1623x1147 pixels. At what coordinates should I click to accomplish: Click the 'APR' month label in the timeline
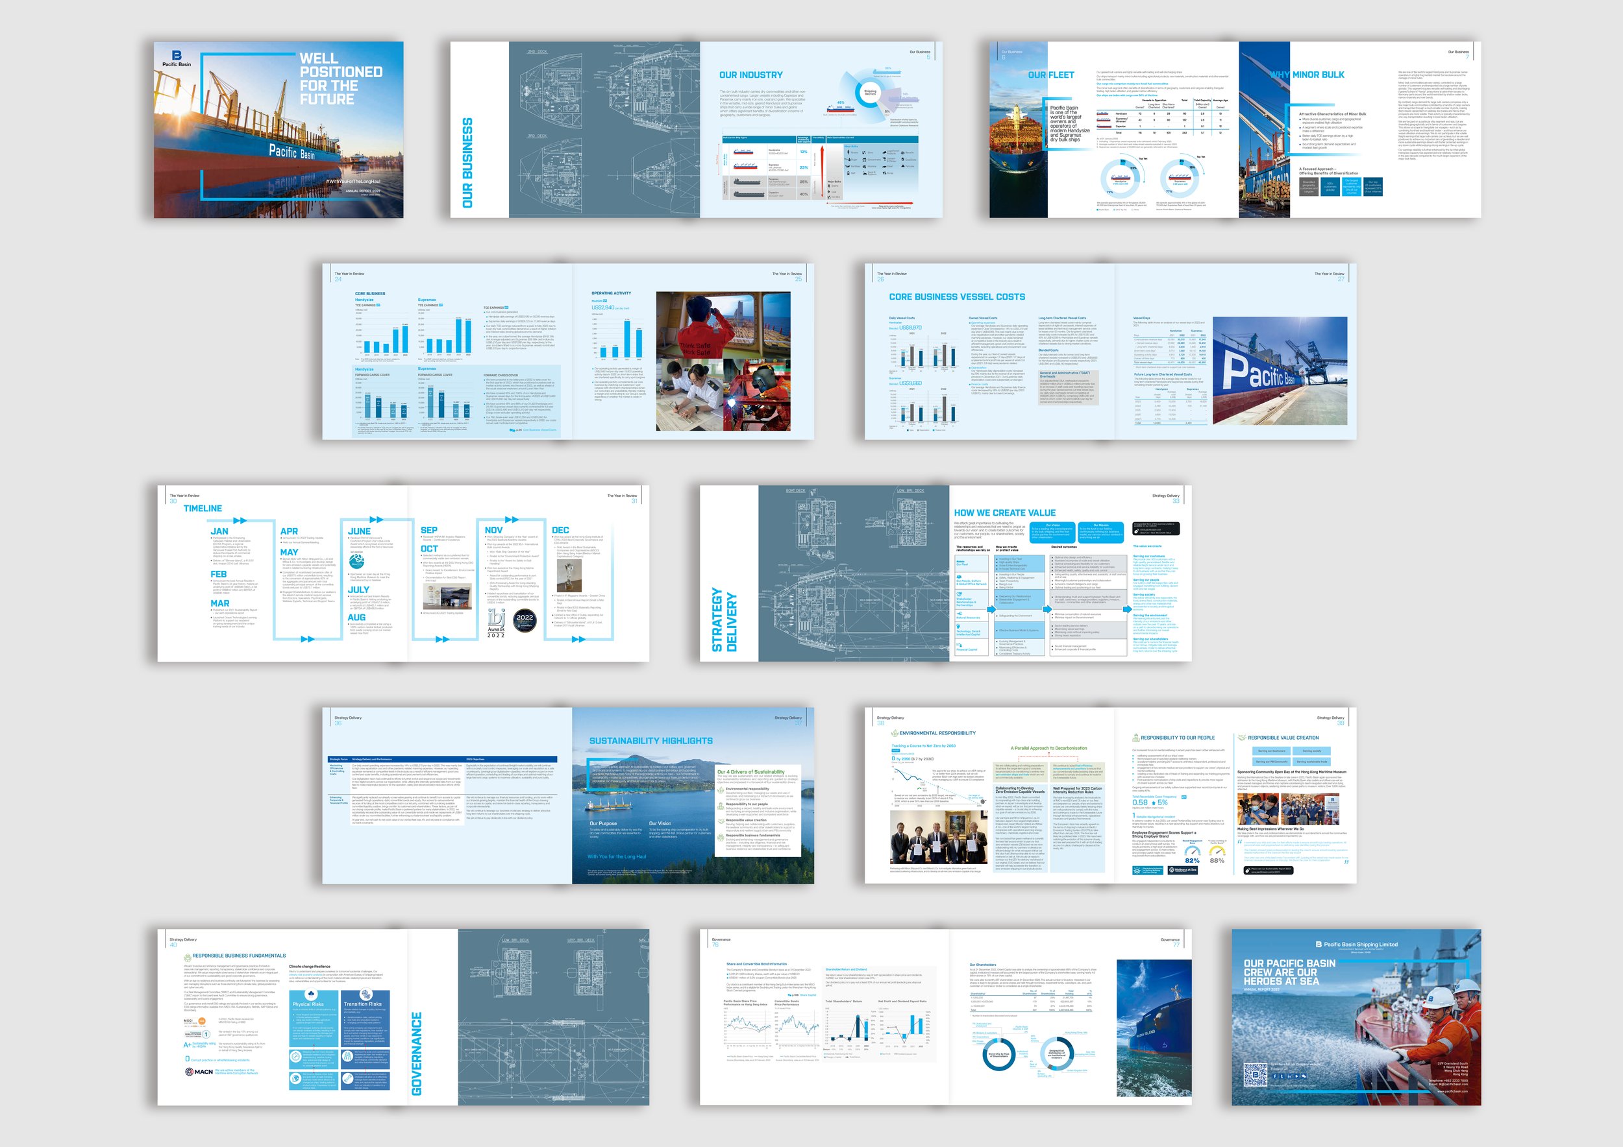click(x=289, y=531)
